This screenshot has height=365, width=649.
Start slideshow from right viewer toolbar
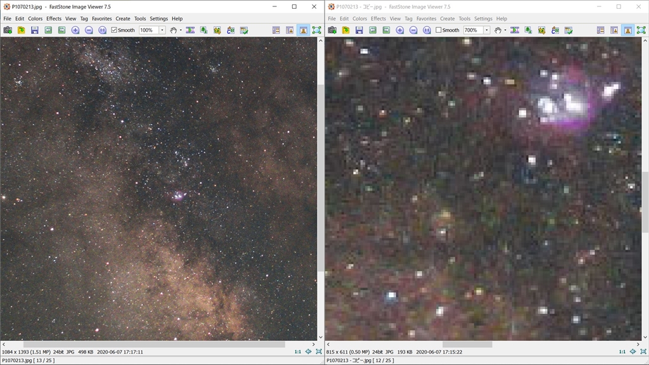point(515,30)
